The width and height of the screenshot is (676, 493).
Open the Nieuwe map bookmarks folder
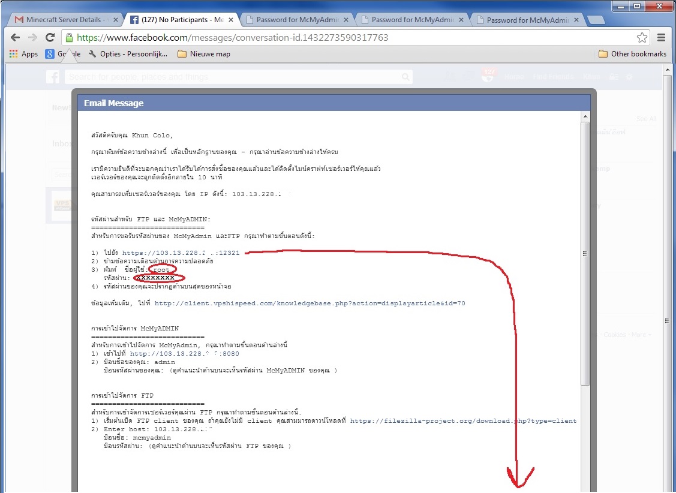click(x=204, y=54)
